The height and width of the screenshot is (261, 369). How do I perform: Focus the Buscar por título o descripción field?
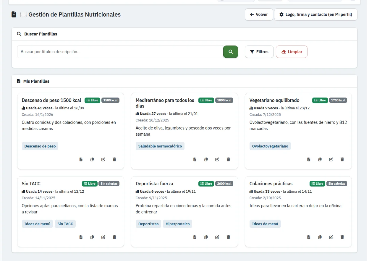coord(120,52)
